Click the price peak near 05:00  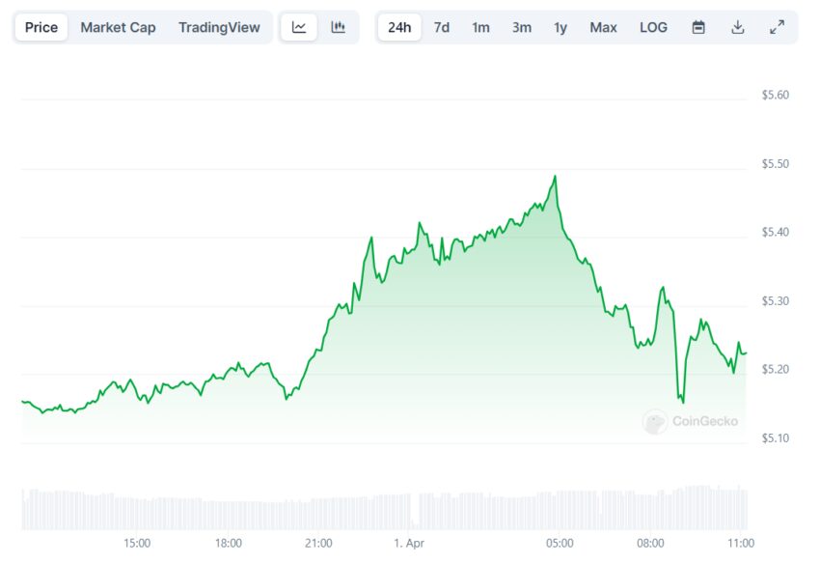555,178
